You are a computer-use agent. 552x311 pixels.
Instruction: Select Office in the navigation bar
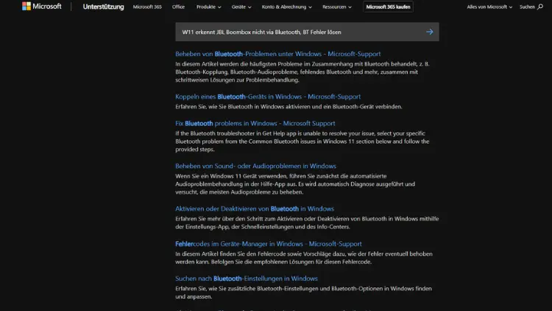178,7
